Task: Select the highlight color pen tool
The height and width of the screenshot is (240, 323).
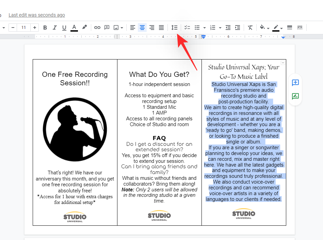Action: [84, 28]
